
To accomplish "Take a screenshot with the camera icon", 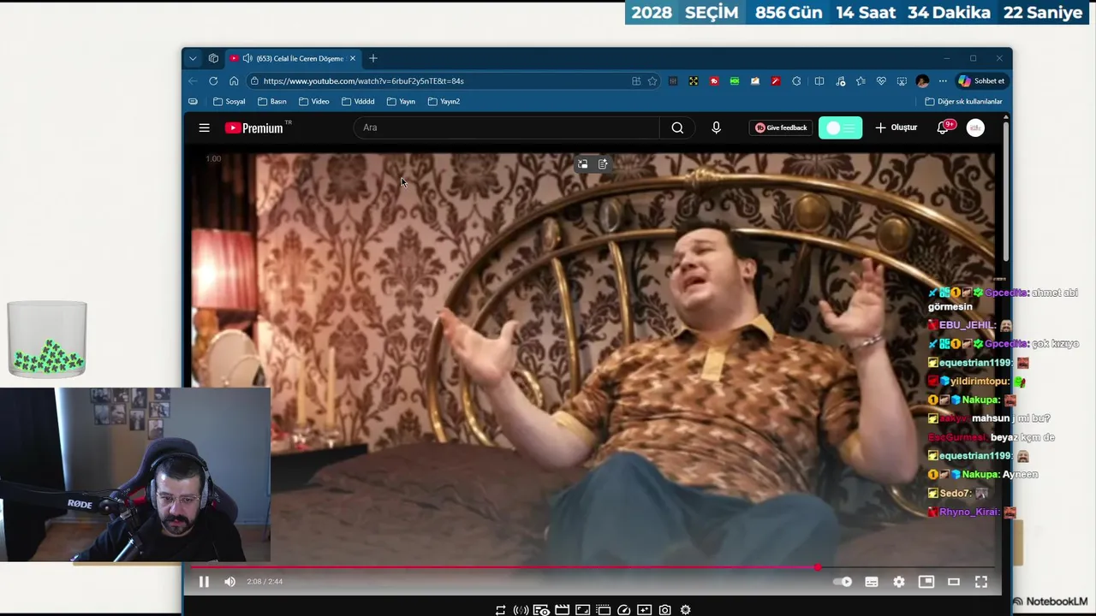I will 664,610.
